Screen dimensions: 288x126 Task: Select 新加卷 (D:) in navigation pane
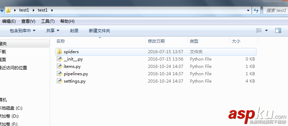click(9, 116)
